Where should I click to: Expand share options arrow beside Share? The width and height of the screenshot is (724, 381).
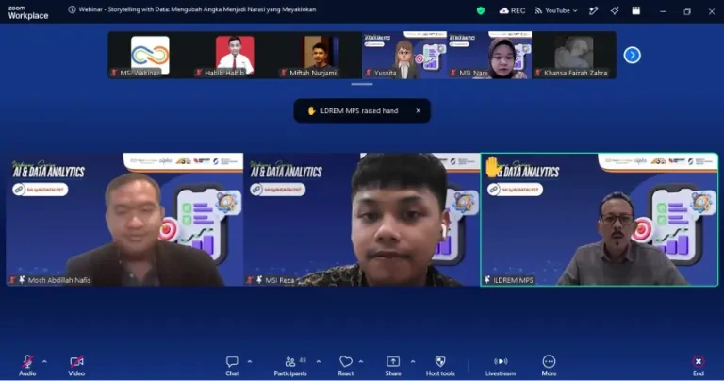pos(413,361)
